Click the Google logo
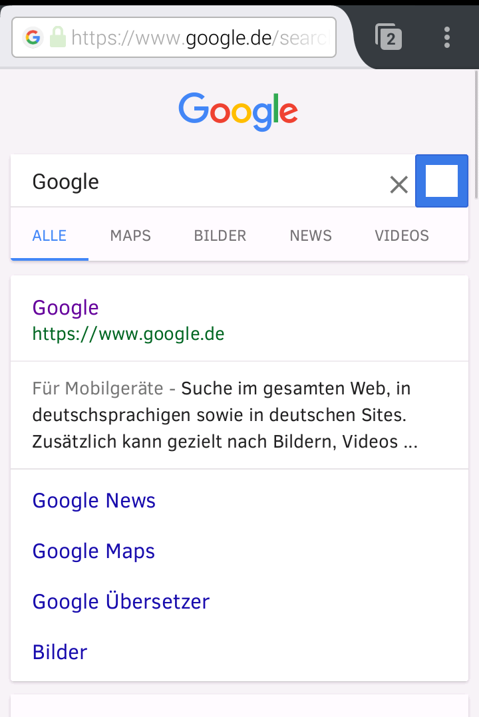The width and height of the screenshot is (479, 717). coord(238,112)
